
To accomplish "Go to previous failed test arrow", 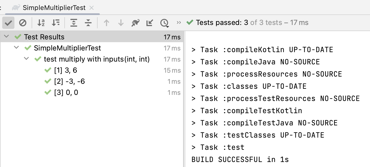I will point(106,23).
